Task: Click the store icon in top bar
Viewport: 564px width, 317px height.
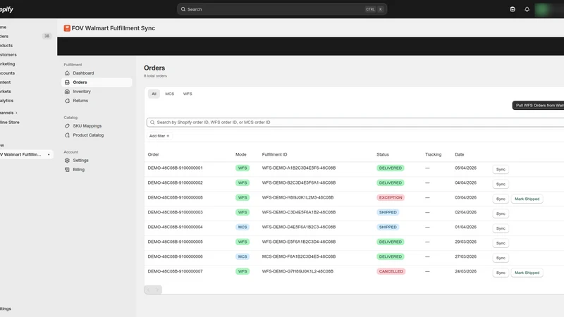Action: (x=513, y=9)
